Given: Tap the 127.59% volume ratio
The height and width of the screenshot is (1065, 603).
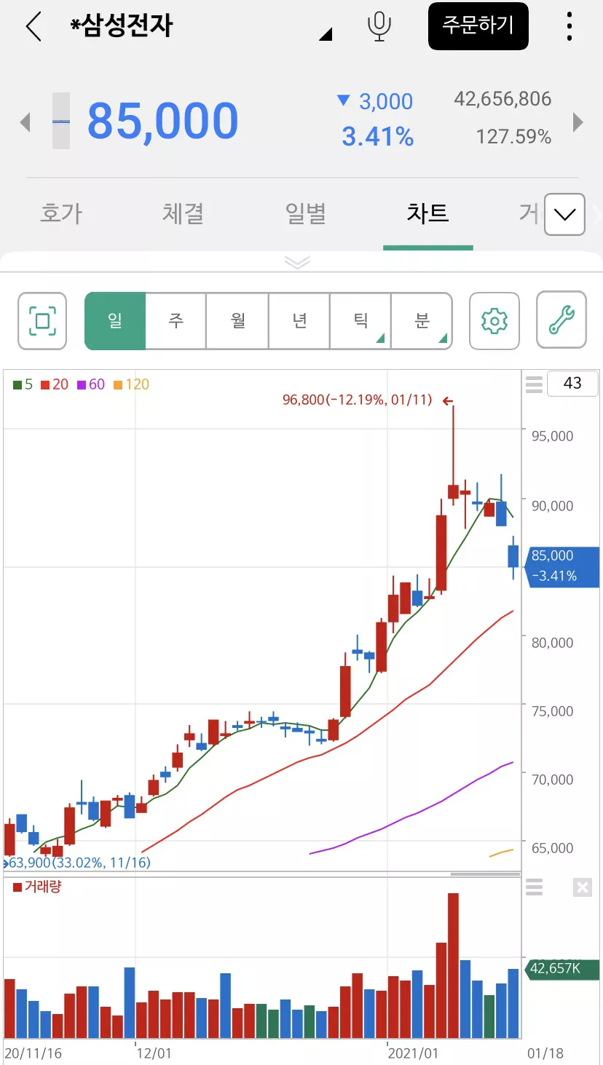Looking at the screenshot, I should [x=513, y=137].
